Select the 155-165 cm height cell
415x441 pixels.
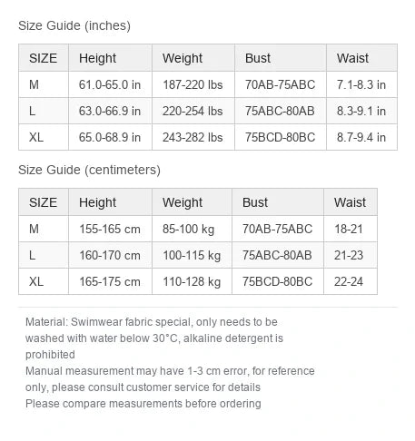110,229
